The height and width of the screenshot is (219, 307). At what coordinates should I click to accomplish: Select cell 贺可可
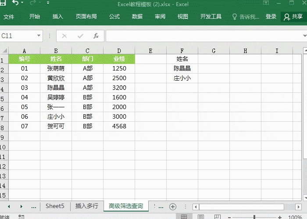point(56,126)
